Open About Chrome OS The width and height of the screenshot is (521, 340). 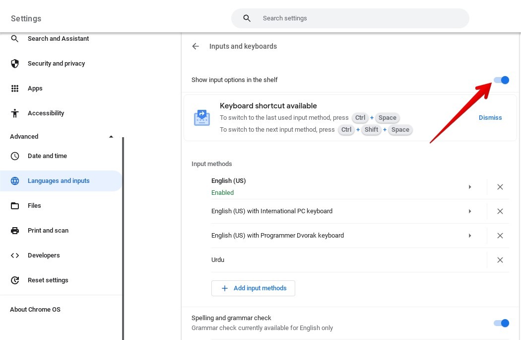[x=35, y=309]
